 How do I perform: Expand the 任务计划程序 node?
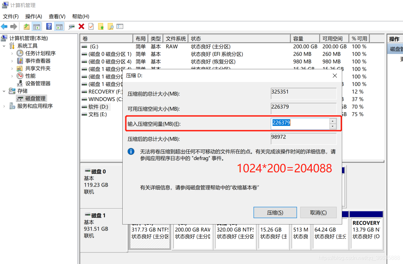(x=12, y=53)
